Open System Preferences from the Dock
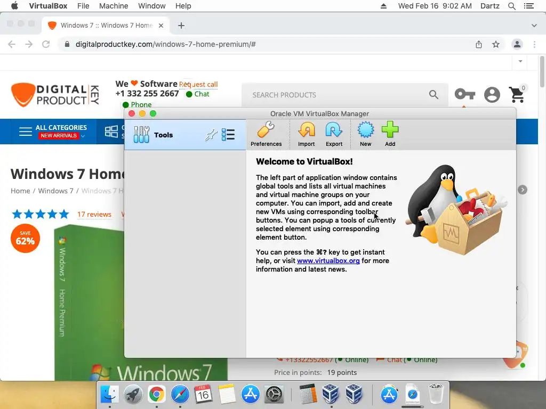 pyautogui.click(x=274, y=395)
